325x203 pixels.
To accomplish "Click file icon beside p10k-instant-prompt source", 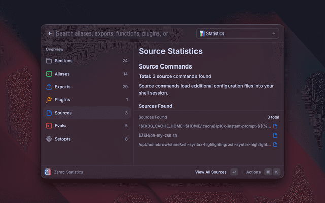I will point(275,126).
